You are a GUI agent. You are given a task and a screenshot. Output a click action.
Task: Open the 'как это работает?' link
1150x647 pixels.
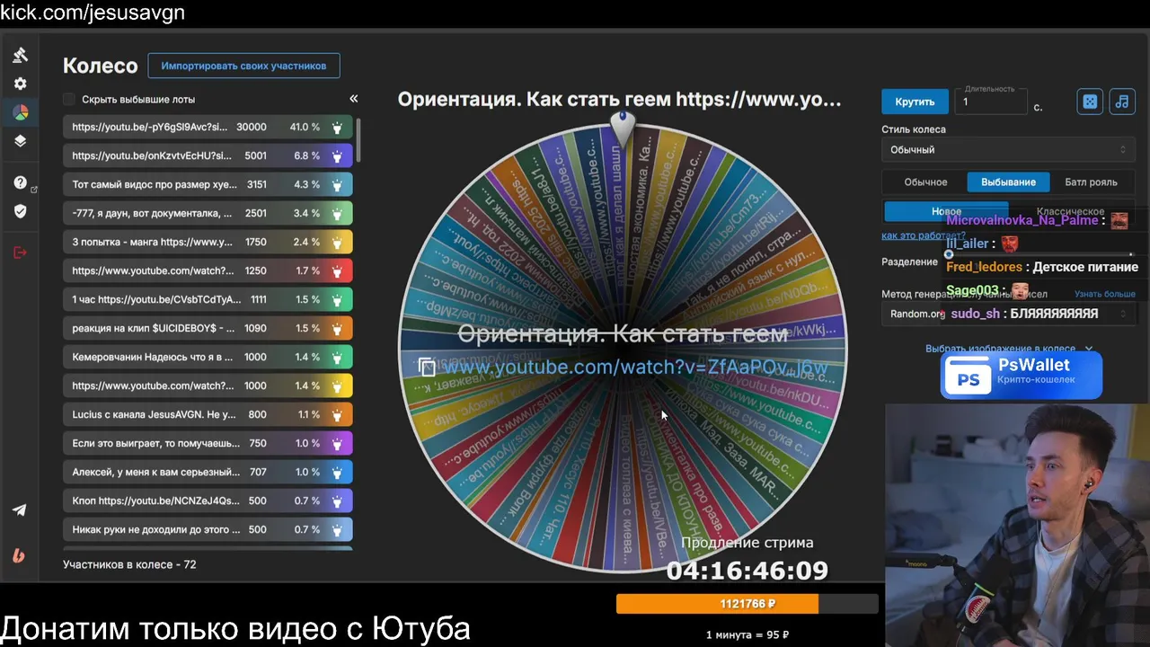tap(924, 235)
